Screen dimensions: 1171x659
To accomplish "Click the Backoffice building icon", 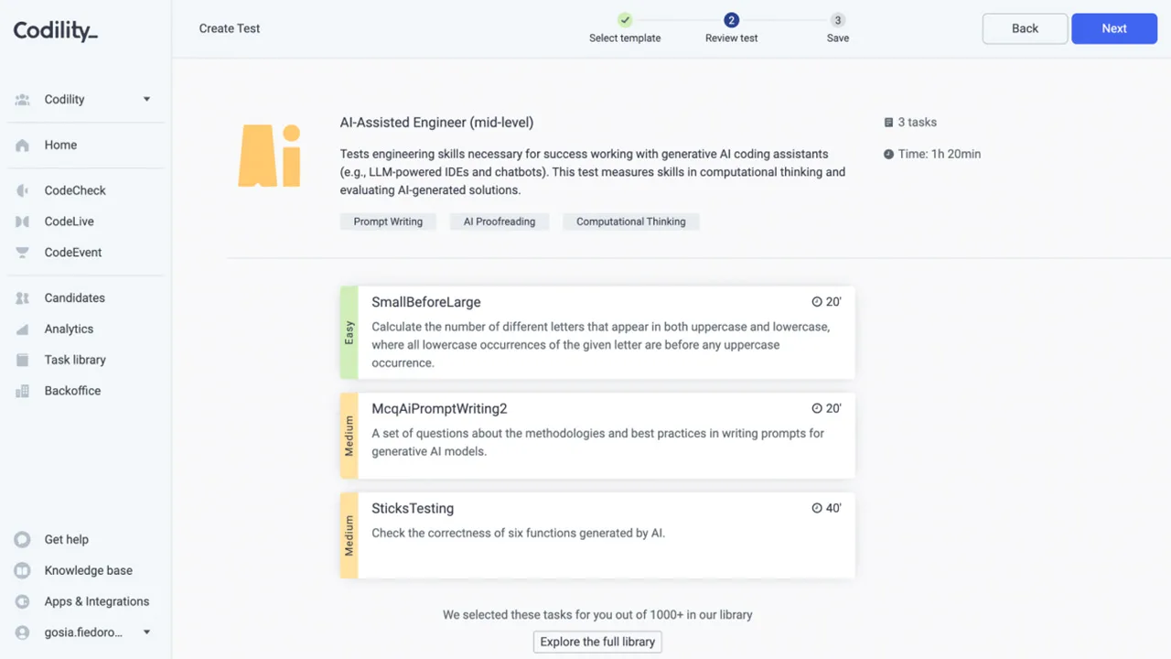I will tap(23, 392).
